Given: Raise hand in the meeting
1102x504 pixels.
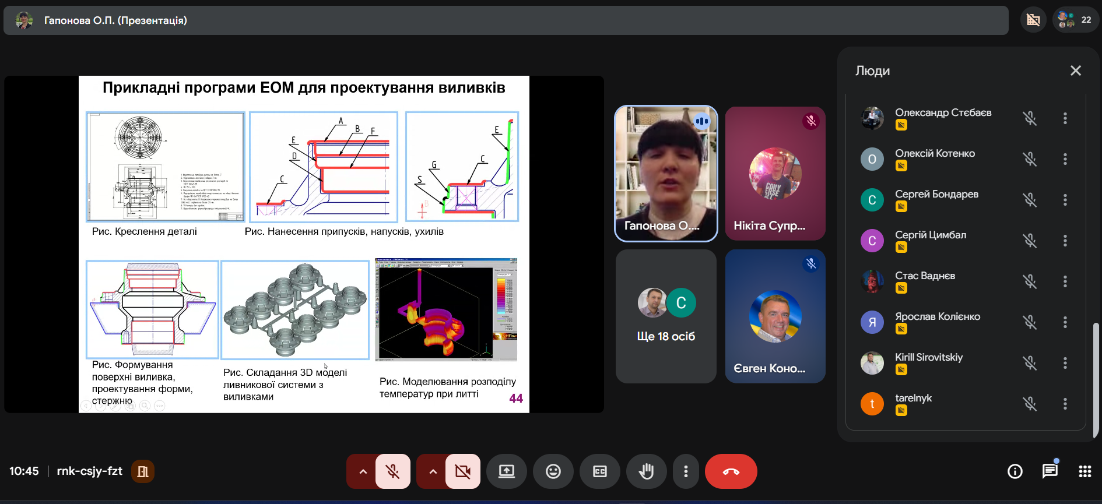Looking at the screenshot, I should 646,471.
